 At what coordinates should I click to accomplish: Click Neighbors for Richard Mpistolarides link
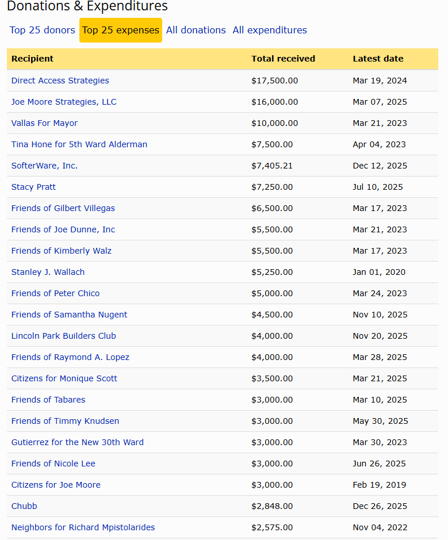[83, 527]
